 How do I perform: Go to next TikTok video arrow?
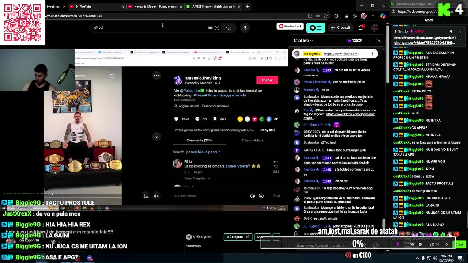click(x=156, y=137)
